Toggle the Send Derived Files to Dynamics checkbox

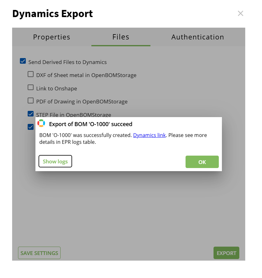pos(23,61)
